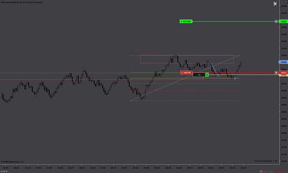
Task: Select the dashed red rectangle drawing's top edge
Action: (187, 55)
